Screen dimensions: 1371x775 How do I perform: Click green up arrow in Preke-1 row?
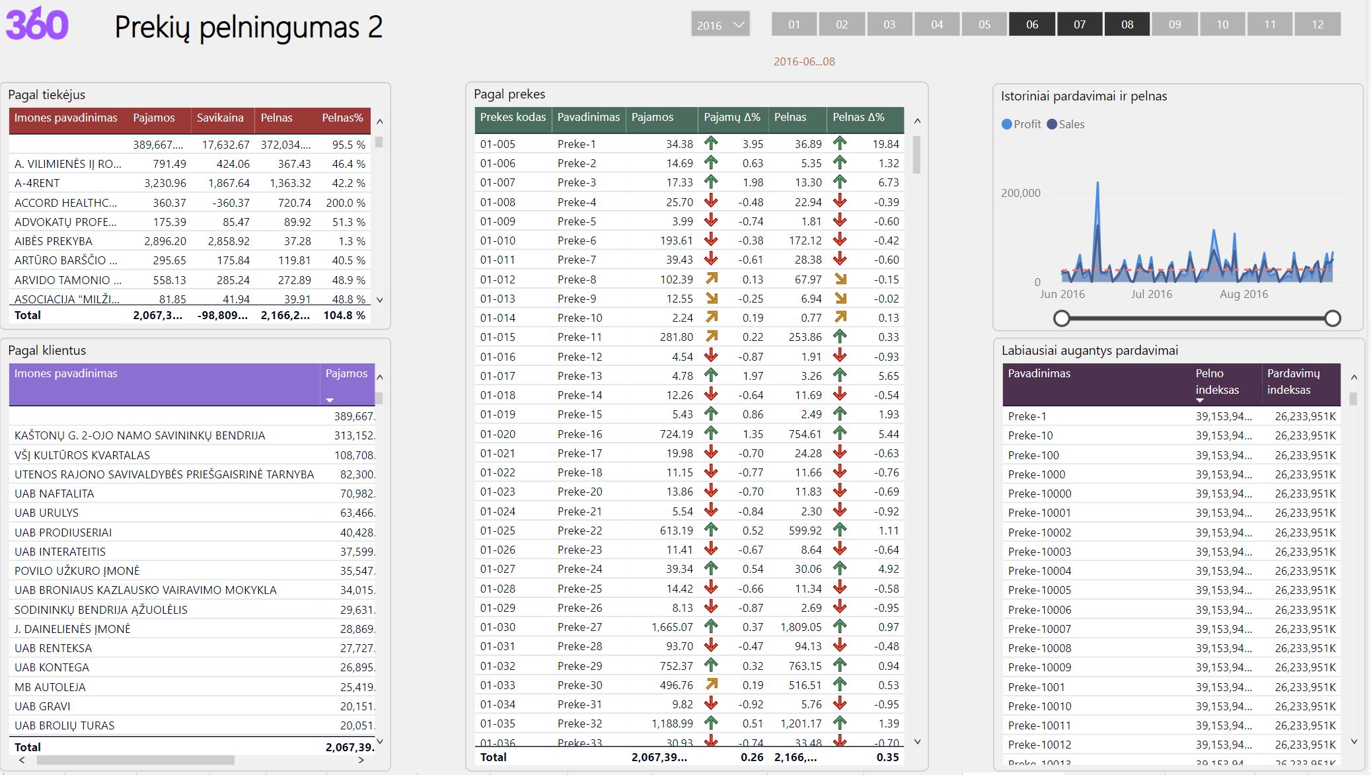pos(711,143)
